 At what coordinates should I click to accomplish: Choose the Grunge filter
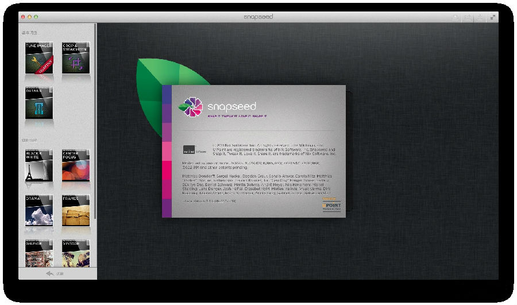click(40, 253)
